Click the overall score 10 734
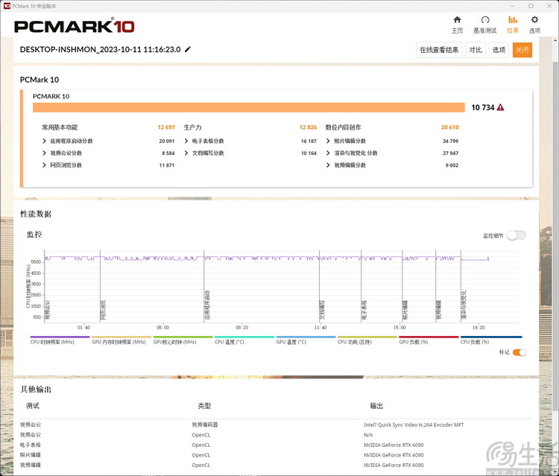The width and height of the screenshot is (559, 476). [x=483, y=107]
